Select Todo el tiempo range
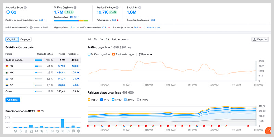The height and width of the screenshot is (137, 274). pyautogui.click(x=120, y=39)
